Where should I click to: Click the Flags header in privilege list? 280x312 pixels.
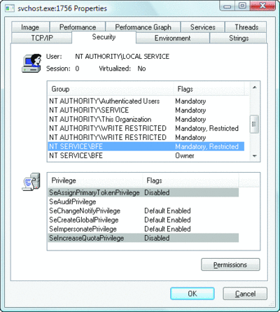click(x=191, y=180)
